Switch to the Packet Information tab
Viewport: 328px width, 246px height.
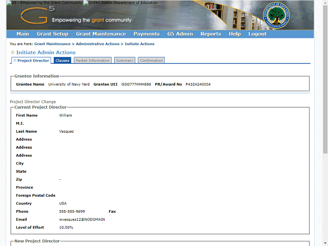point(93,60)
